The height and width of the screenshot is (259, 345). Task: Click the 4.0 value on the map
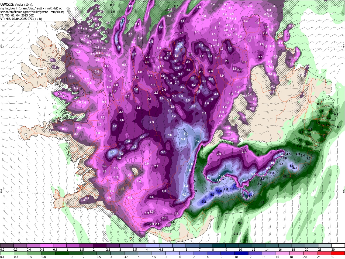(x=211, y=79)
